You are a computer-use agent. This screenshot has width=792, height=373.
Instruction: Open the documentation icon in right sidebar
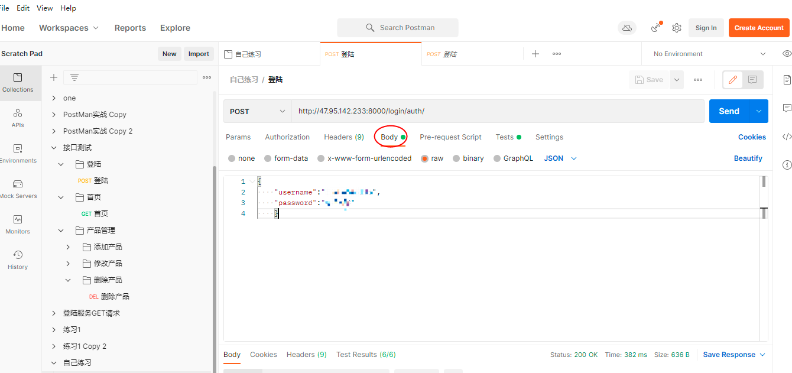tap(787, 79)
